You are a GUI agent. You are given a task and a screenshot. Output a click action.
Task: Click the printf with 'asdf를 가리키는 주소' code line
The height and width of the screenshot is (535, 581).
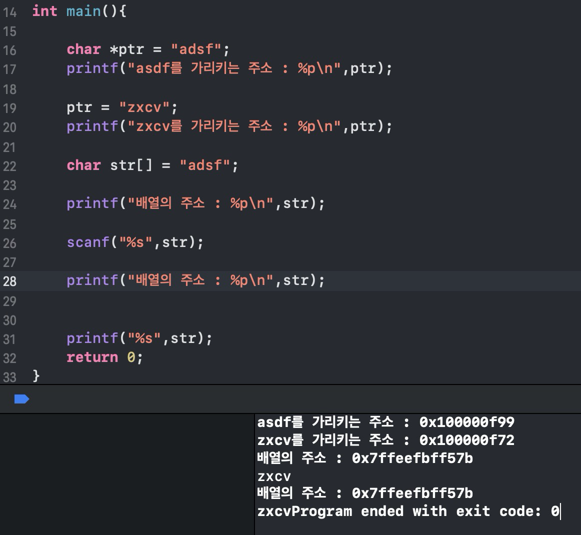click(229, 68)
